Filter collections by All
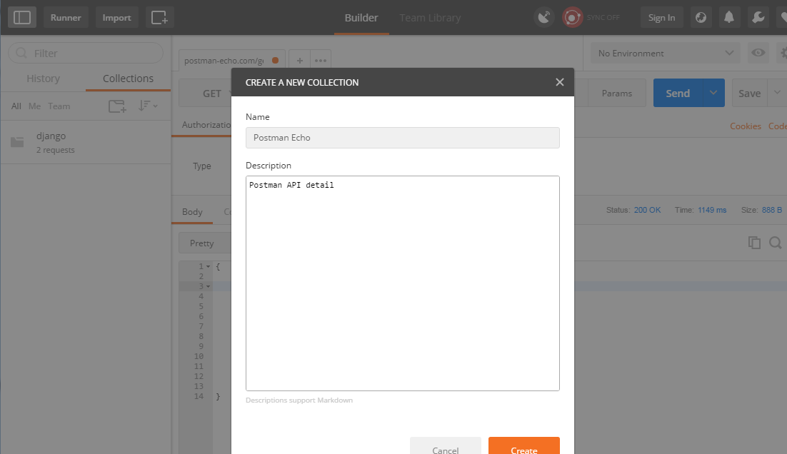 (x=16, y=106)
